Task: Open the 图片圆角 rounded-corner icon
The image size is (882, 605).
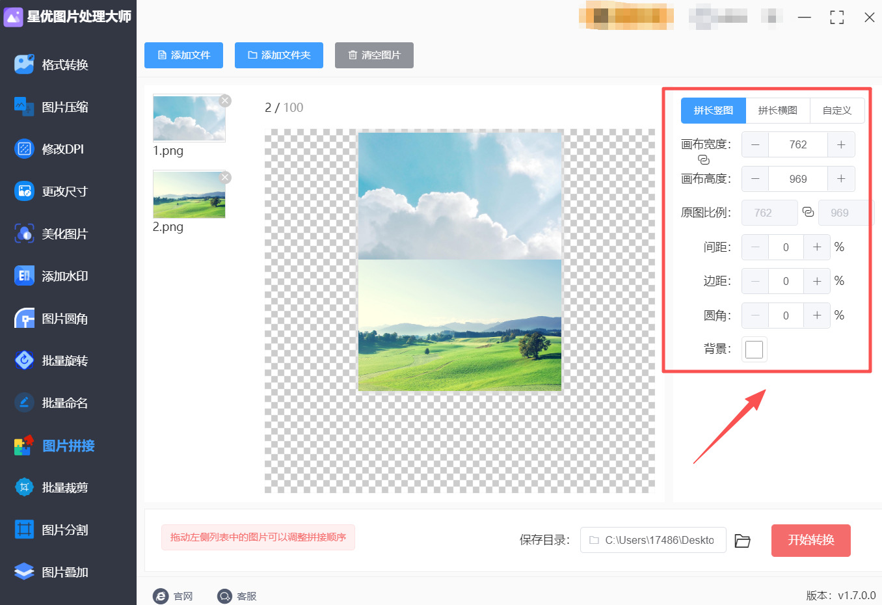Action: coord(24,319)
